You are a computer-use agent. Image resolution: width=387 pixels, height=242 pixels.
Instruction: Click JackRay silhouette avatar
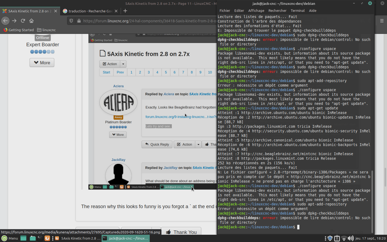[118, 173]
